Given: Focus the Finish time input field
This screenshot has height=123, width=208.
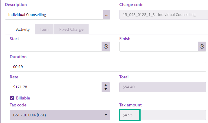Looking at the screenshot, I should click(x=158, y=47).
